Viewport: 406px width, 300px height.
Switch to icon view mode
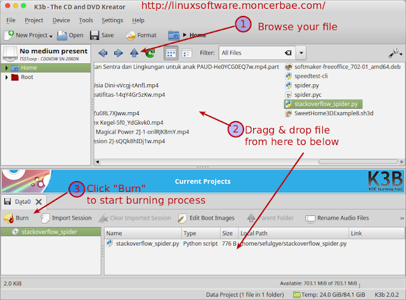point(171,53)
